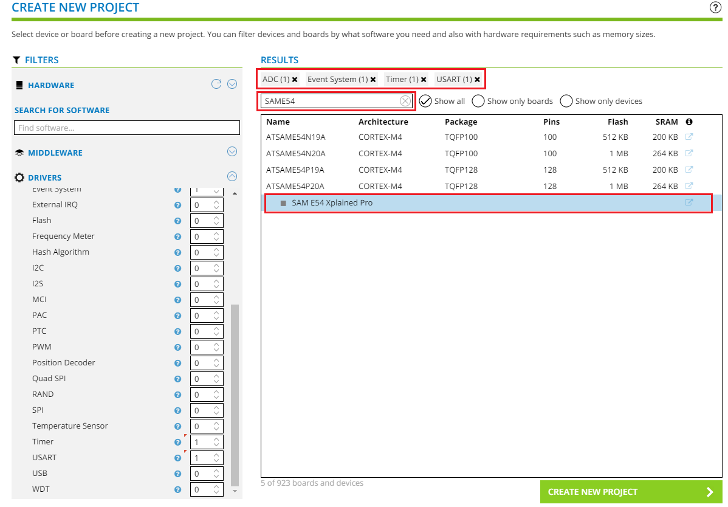The width and height of the screenshot is (728, 507).
Task: Select Show only boards option
Action: tap(478, 101)
